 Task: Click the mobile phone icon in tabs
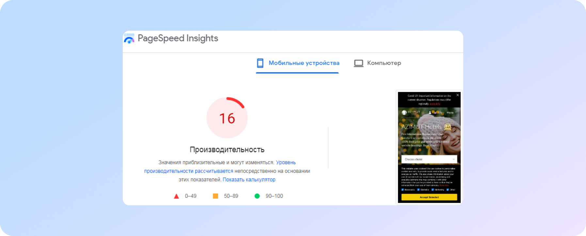pos(260,63)
